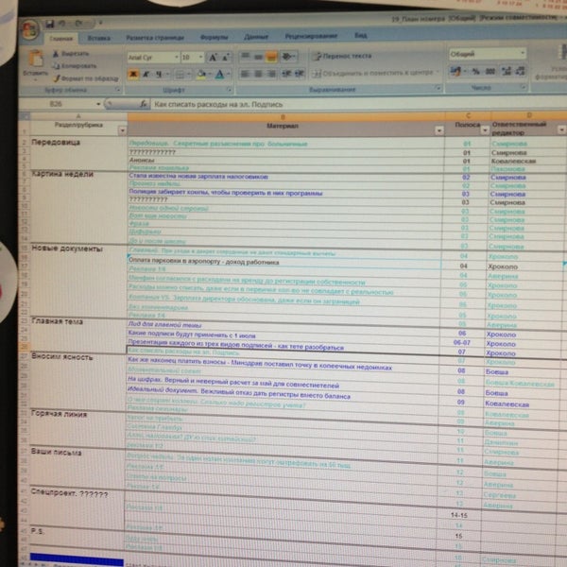Image resolution: width=567 pixels, height=567 pixels.
Task: Open the Полоса column filter dropdown
Action: (485, 130)
